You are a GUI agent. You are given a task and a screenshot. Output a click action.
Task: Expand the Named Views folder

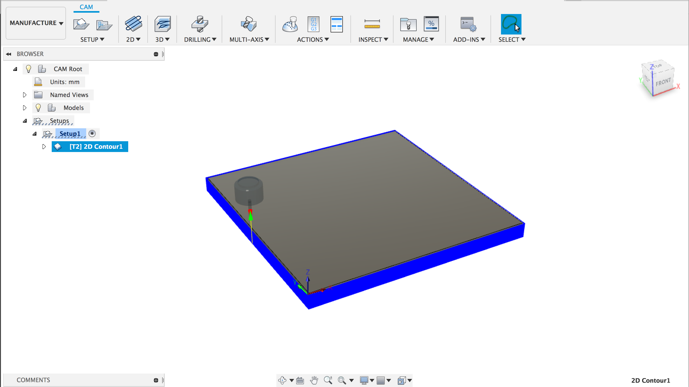pyautogui.click(x=25, y=95)
